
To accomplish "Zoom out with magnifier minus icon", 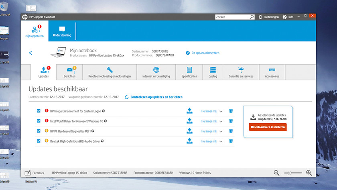I will pos(276,173).
